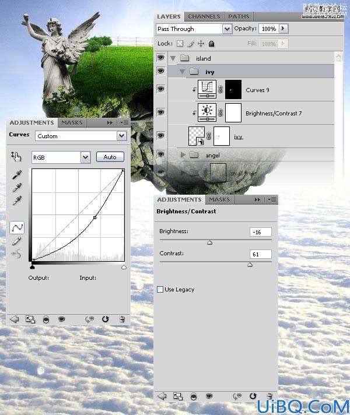Lock image pixels brush icon
Viewport: 350px width, 415px height.
point(191,44)
